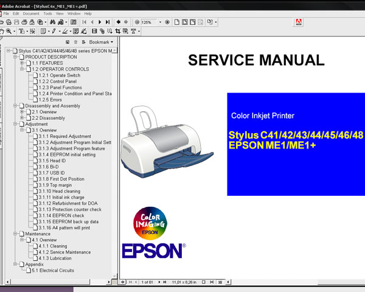The height and width of the screenshot is (292, 365).
Task: Go to first page via toolbar
Action: coord(85,22)
